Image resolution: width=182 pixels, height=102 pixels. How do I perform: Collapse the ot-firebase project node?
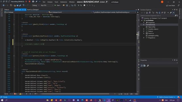(x=142, y=20)
